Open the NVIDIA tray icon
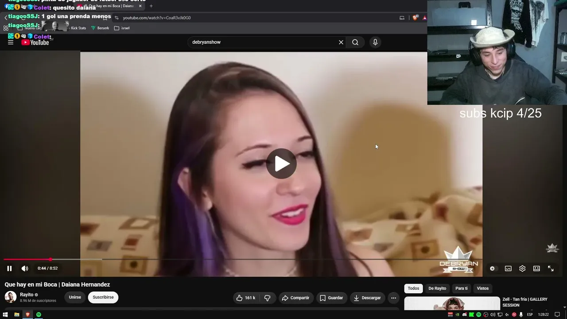Viewport: 567px width, 319px height. pyautogui.click(x=457, y=315)
